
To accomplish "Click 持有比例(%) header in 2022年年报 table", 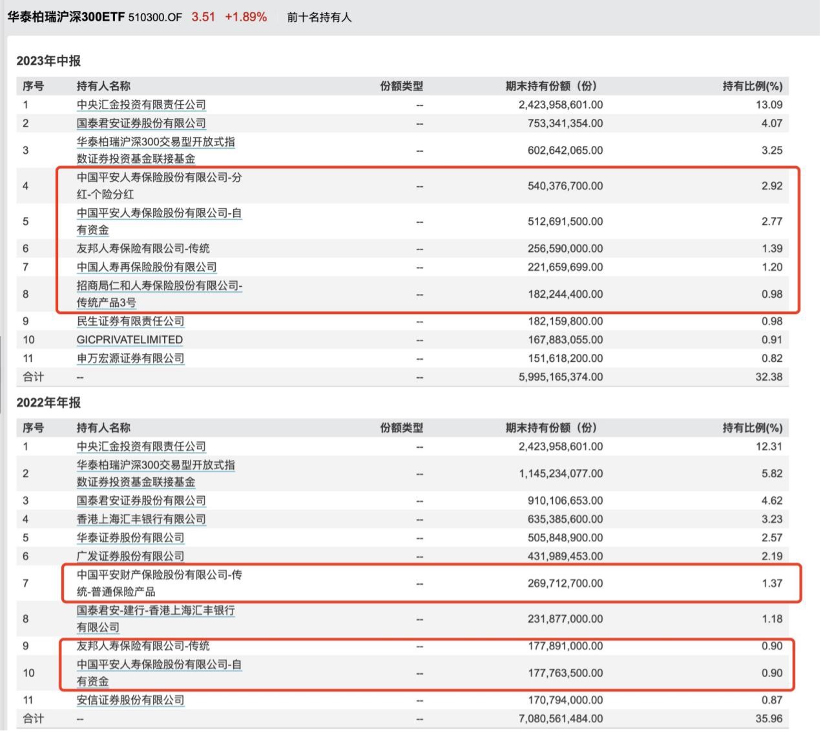I will [x=752, y=428].
